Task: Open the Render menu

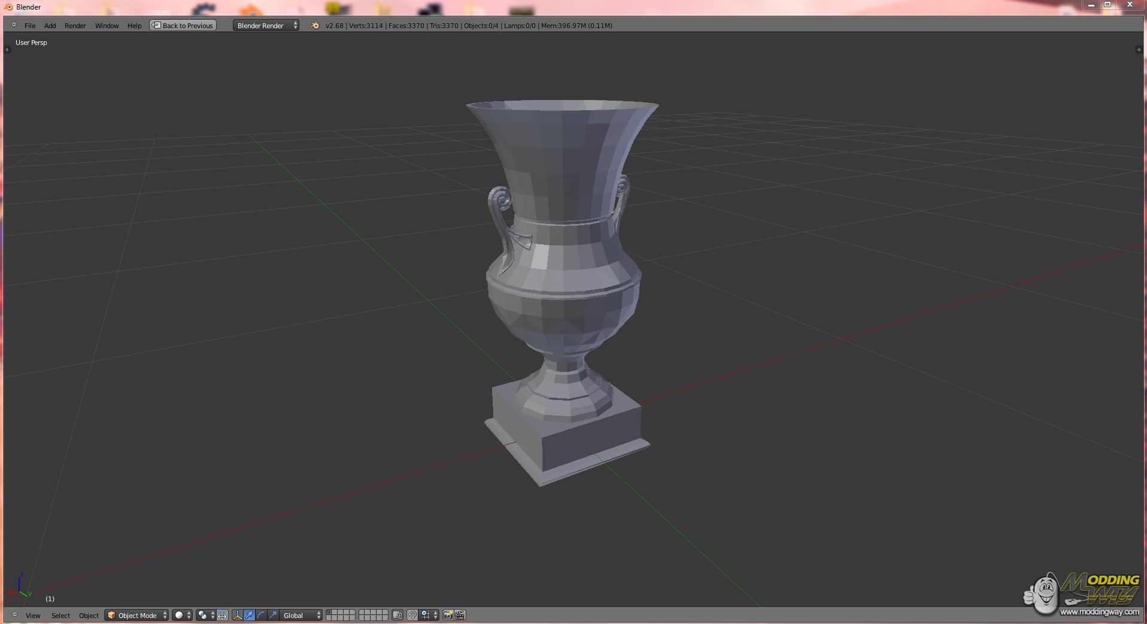Action: (75, 26)
